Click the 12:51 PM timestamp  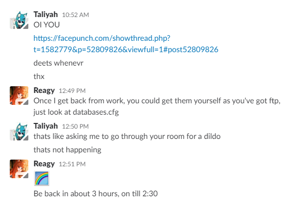pyautogui.click(x=72, y=164)
